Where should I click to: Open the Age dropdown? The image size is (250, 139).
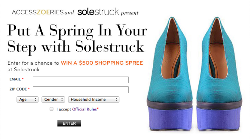[27, 100]
